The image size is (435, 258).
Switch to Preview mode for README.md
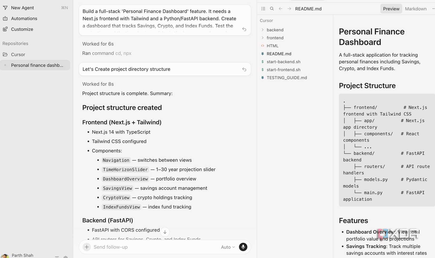coord(391,9)
